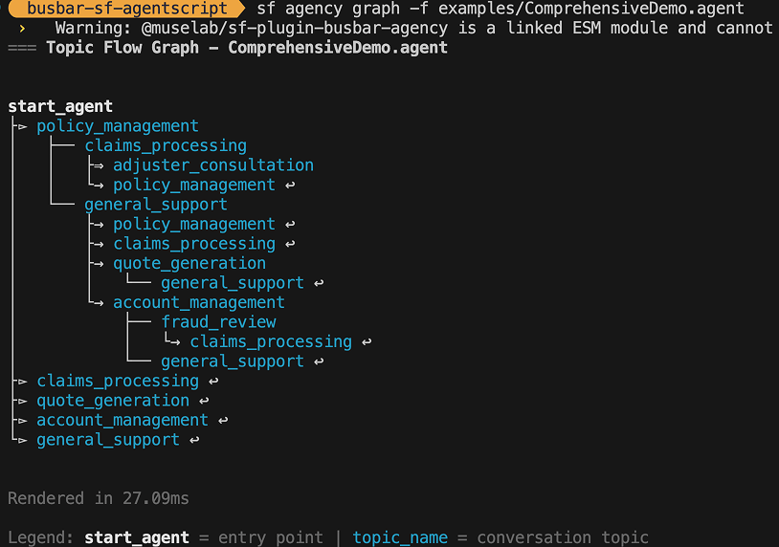
Task: Click account_management above fraud_review
Action: pyautogui.click(x=199, y=303)
